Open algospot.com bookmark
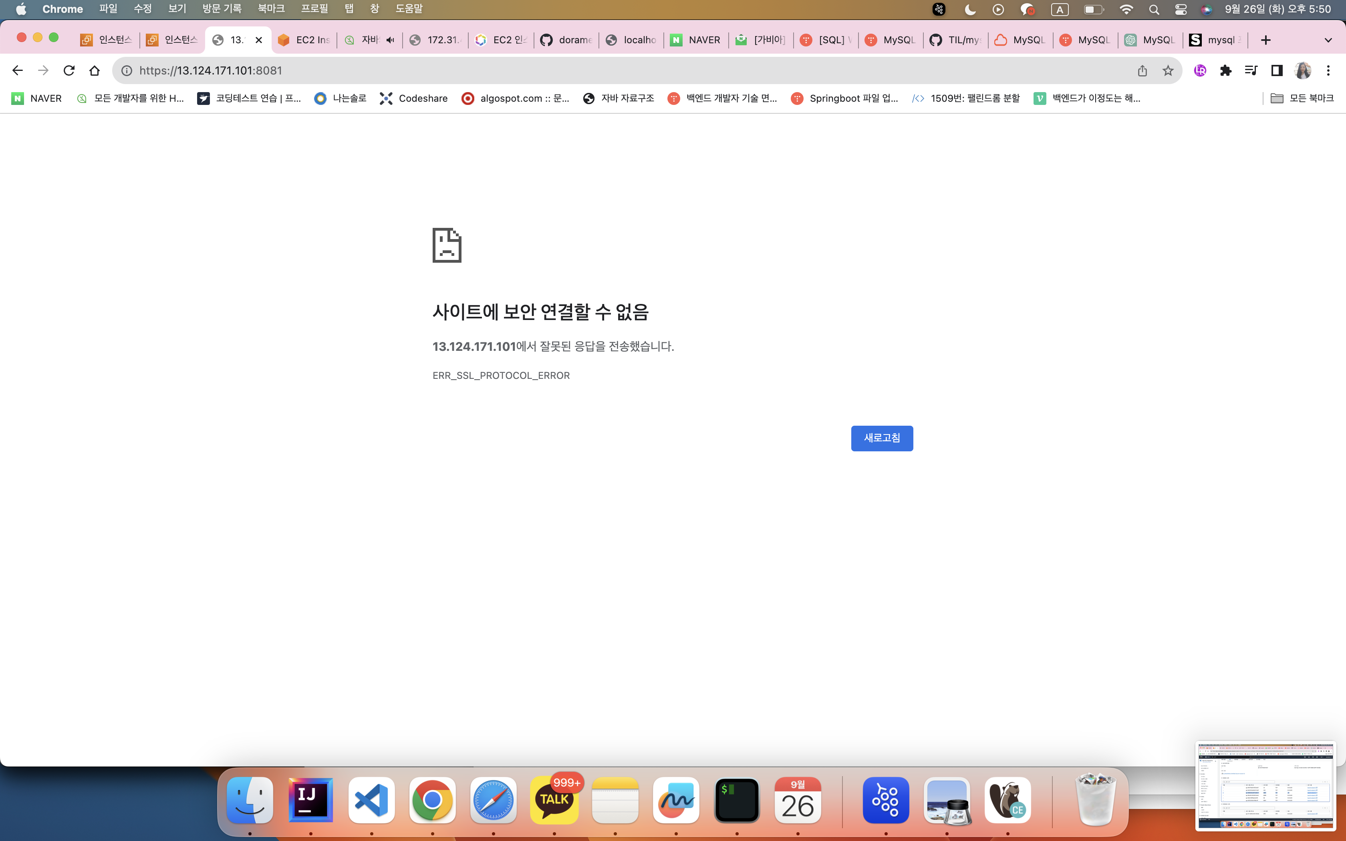Screen dimensions: 1346x841 (x=516, y=99)
